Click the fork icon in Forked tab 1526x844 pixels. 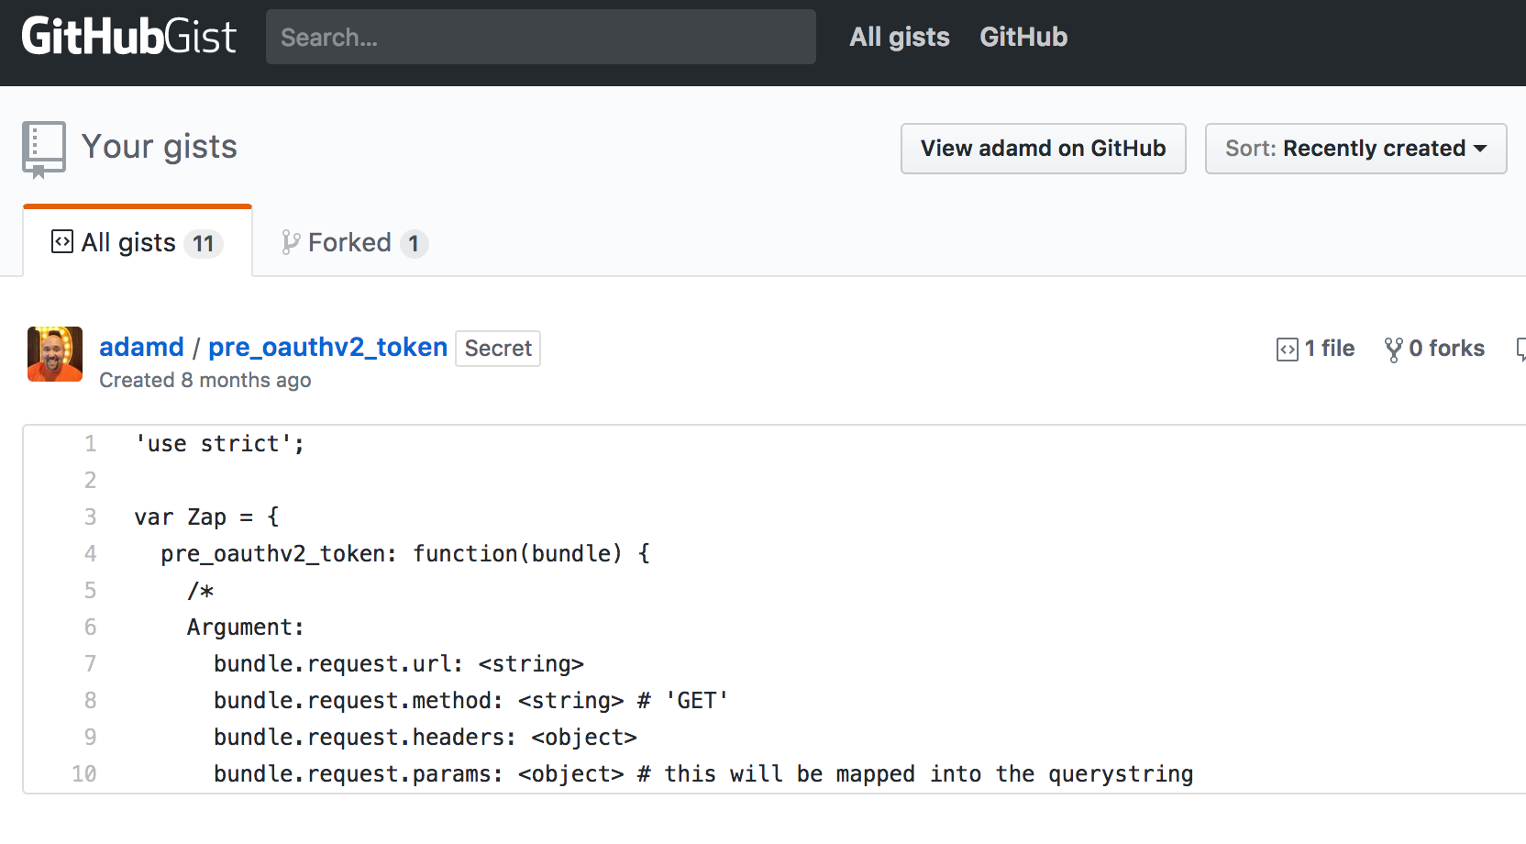(x=290, y=242)
